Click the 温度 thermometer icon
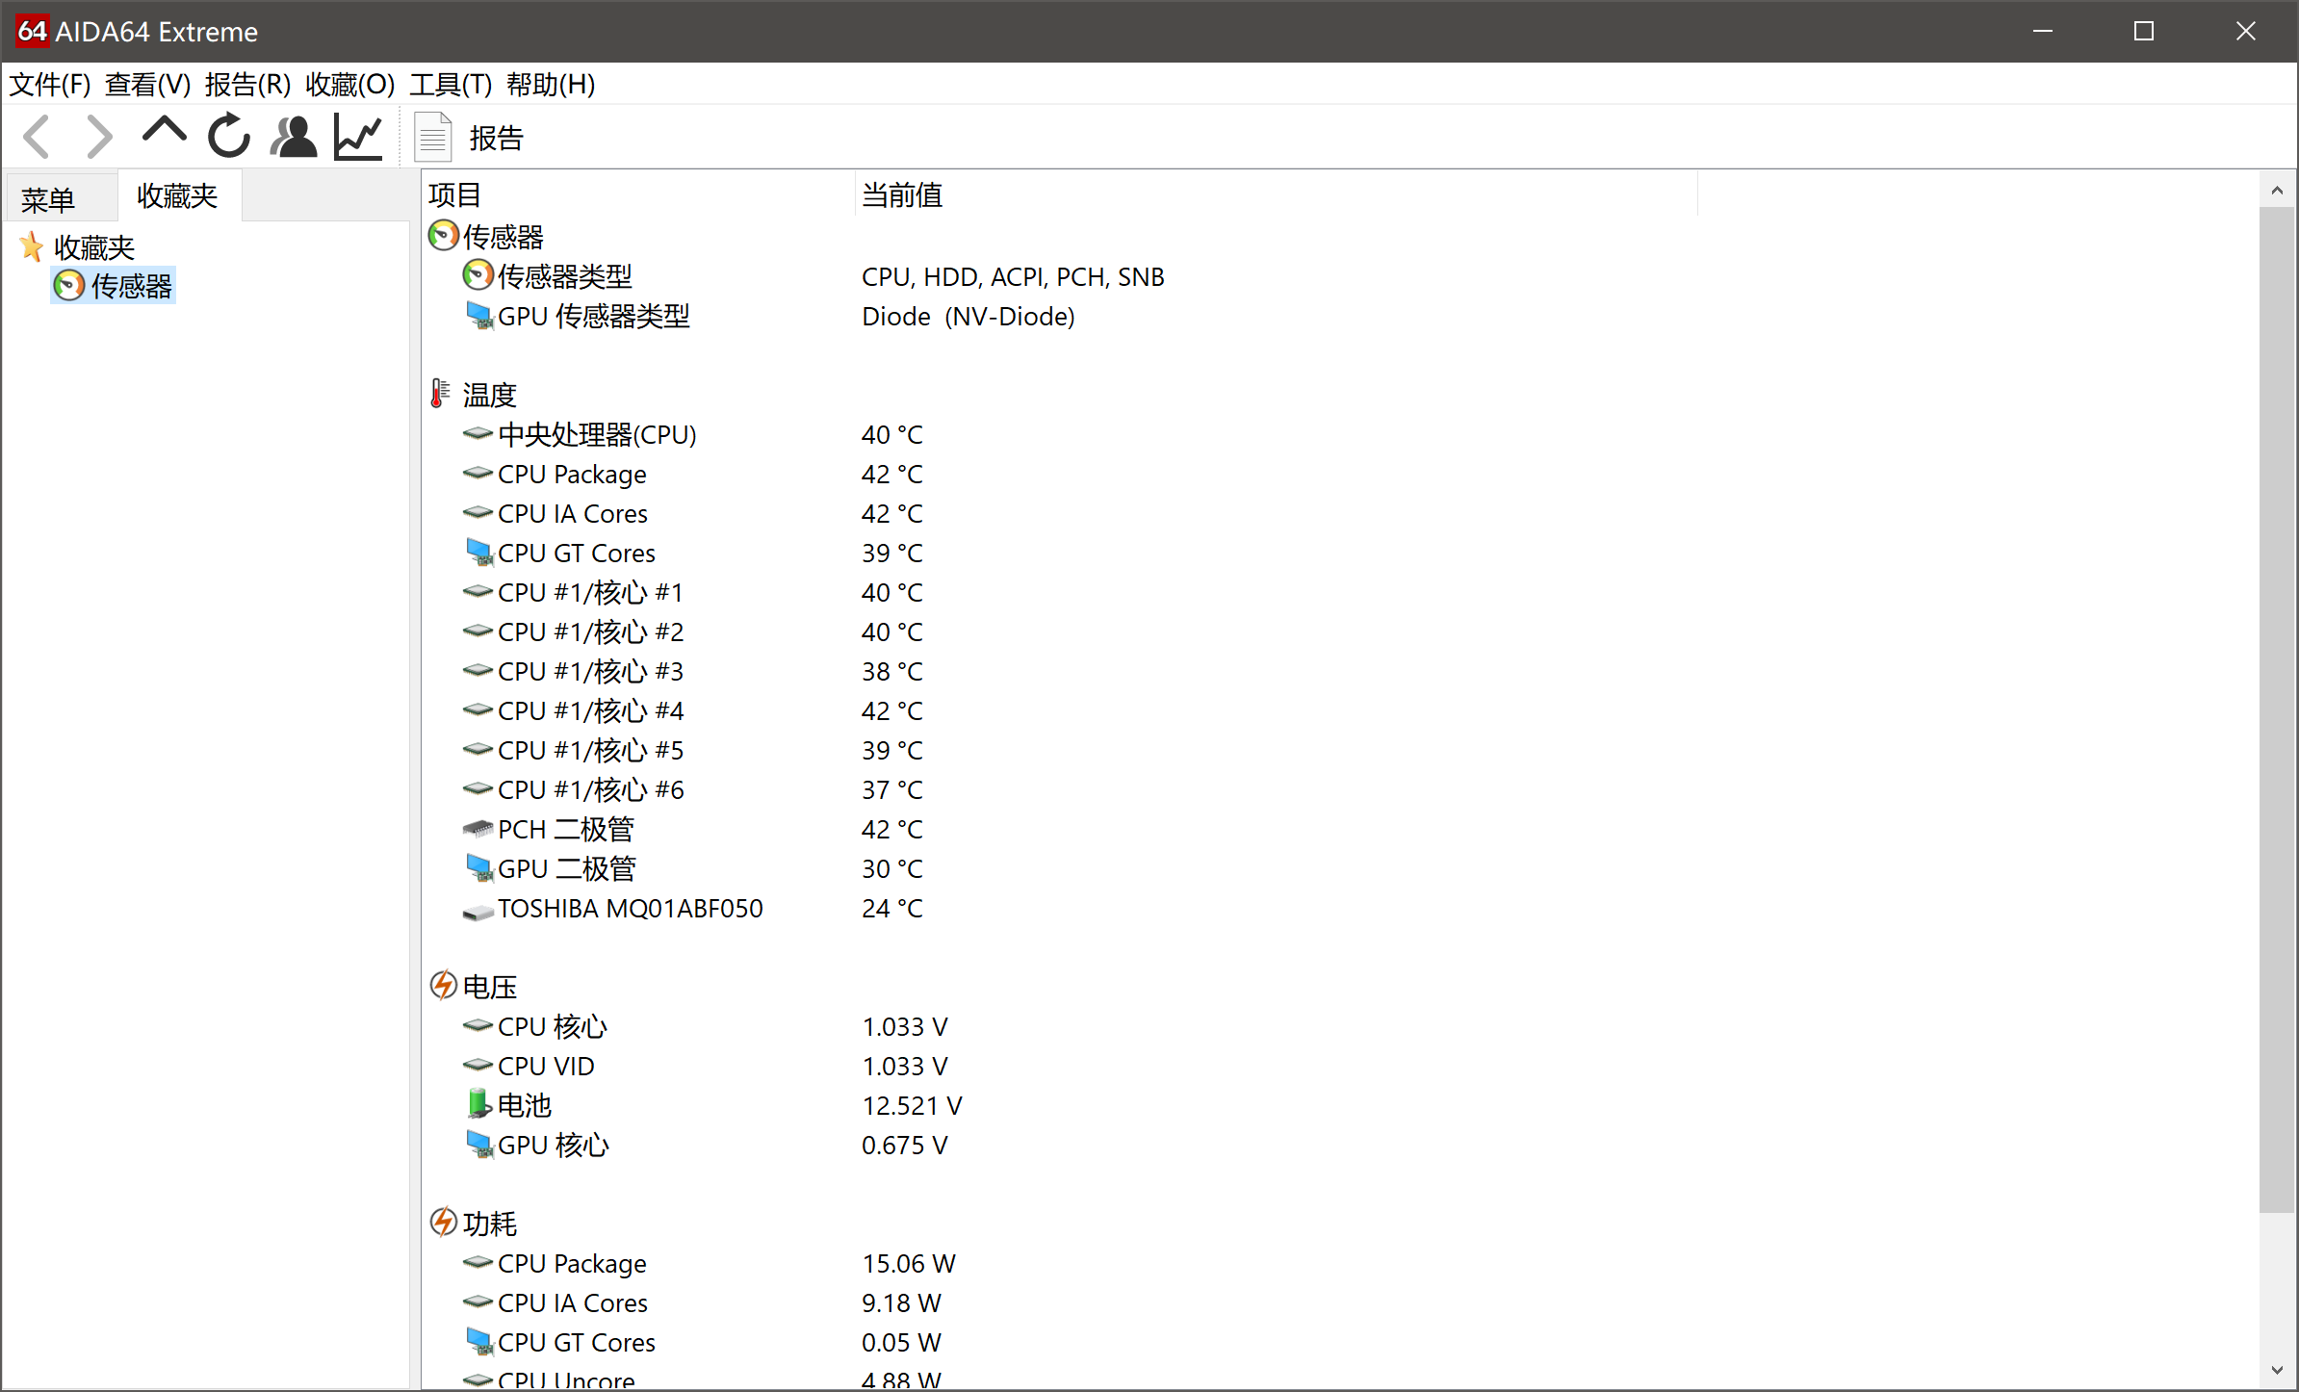2299x1392 pixels. [440, 394]
